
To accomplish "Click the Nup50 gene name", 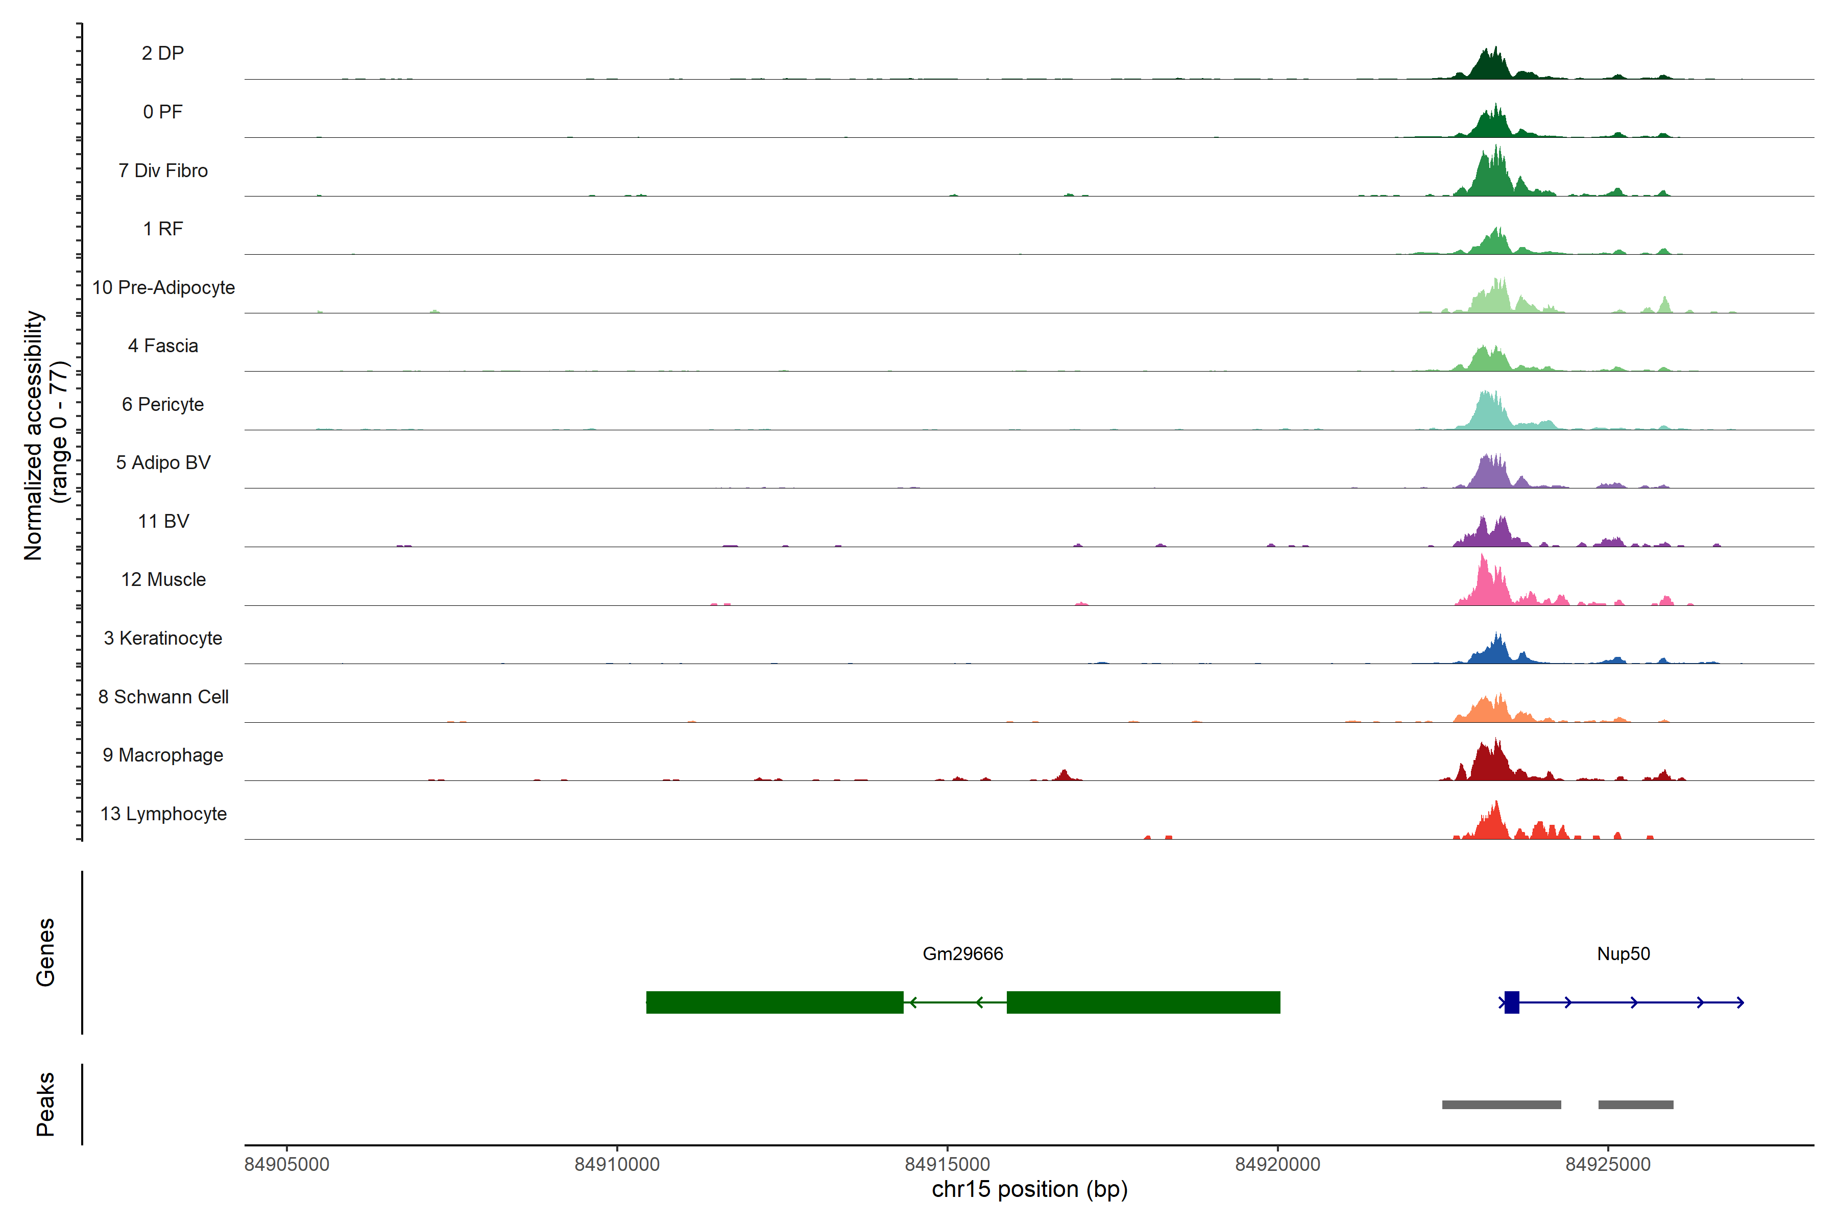I will click(x=1623, y=953).
